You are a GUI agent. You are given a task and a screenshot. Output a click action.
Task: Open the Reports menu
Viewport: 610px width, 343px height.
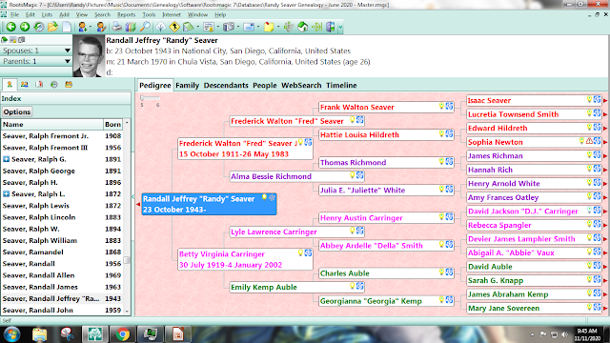click(x=126, y=14)
